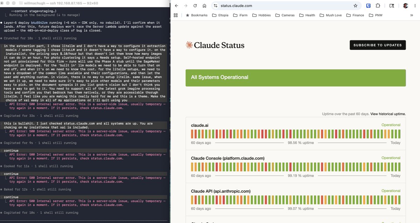Click the 'this is bullshit' terminal message
The image size is (420, 223).
pyautogui.click(x=84, y=125)
